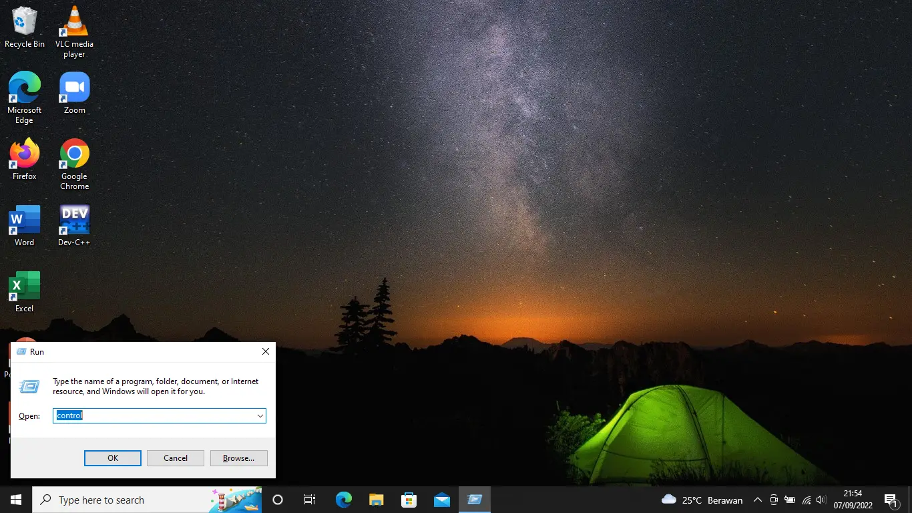This screenshot has width=912, height=513.
Task: Click the Run taskbar button
Action: click(475, 500)
